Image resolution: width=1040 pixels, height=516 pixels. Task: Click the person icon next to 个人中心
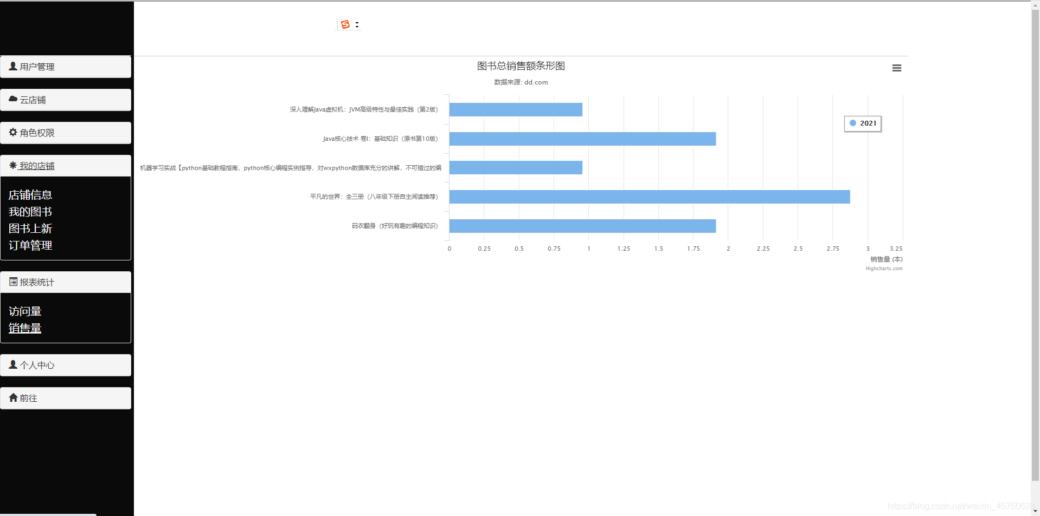[x=13, y=364]
